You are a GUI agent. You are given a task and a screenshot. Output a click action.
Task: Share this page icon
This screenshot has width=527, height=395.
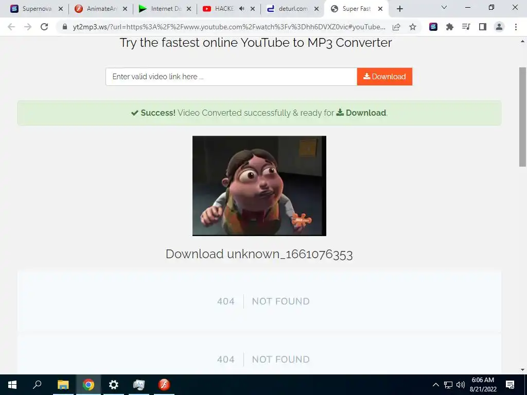point(396,27)
